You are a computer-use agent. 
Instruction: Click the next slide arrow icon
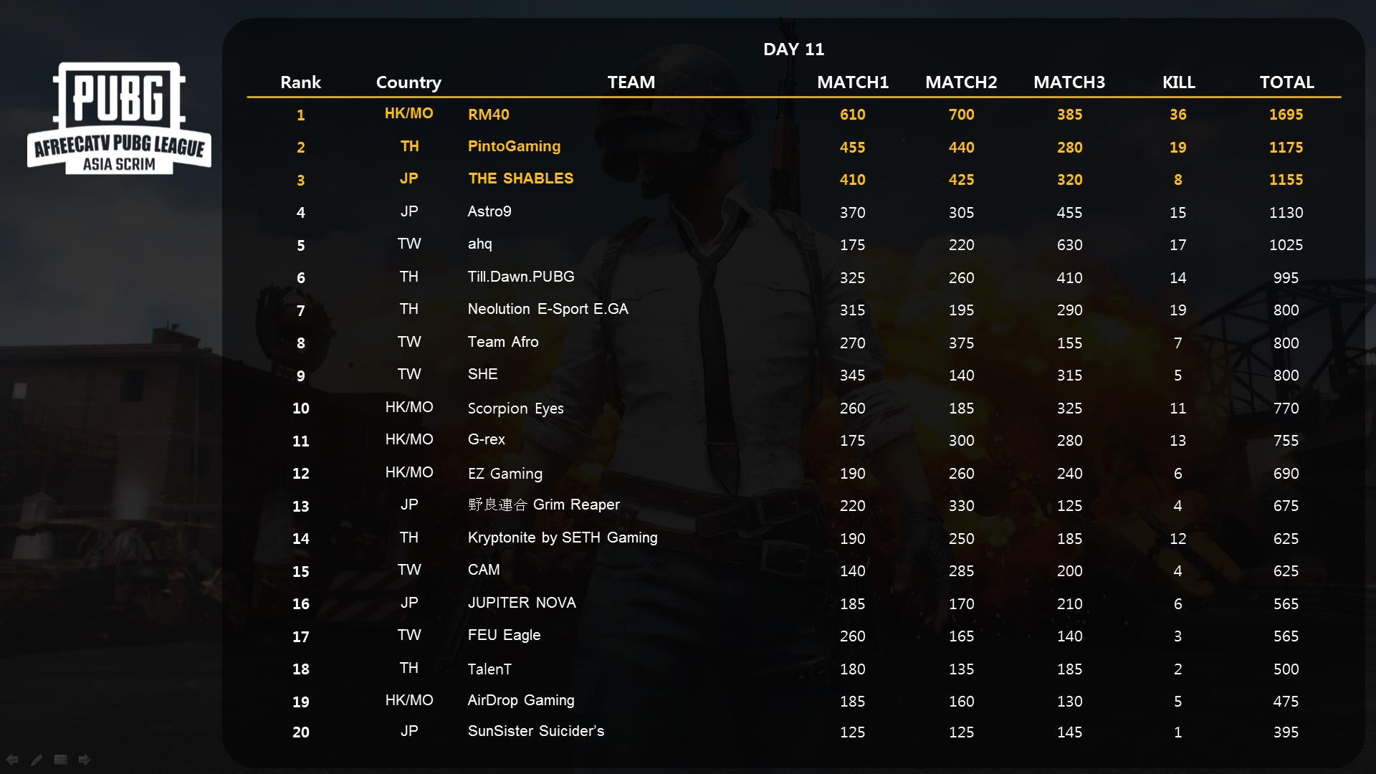click(x=85, y=760)
